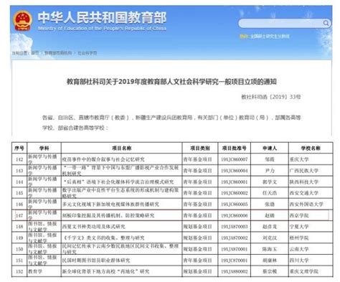Viewport: 340px width, 282px height.
Task: Click project title starting with “后真相”语境下
Action: pos(118,182)
